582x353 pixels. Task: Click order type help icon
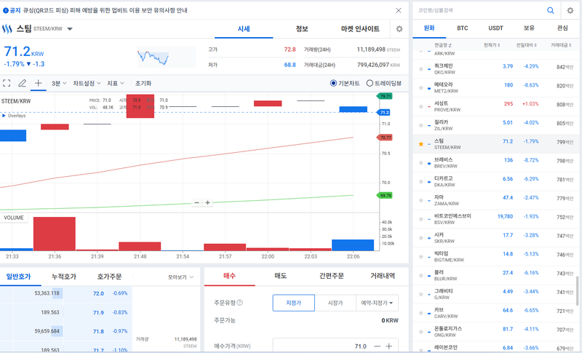[240, 303]
